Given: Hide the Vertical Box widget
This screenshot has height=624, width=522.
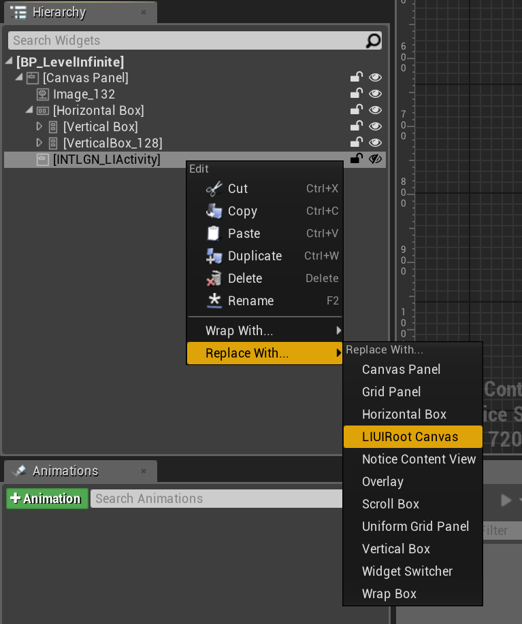Looking at the screenshot, I should tap(375, 126).
